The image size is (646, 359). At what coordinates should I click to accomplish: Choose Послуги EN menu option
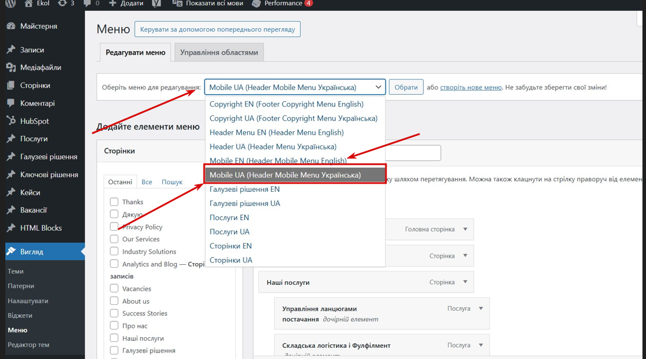coord(295,217)
